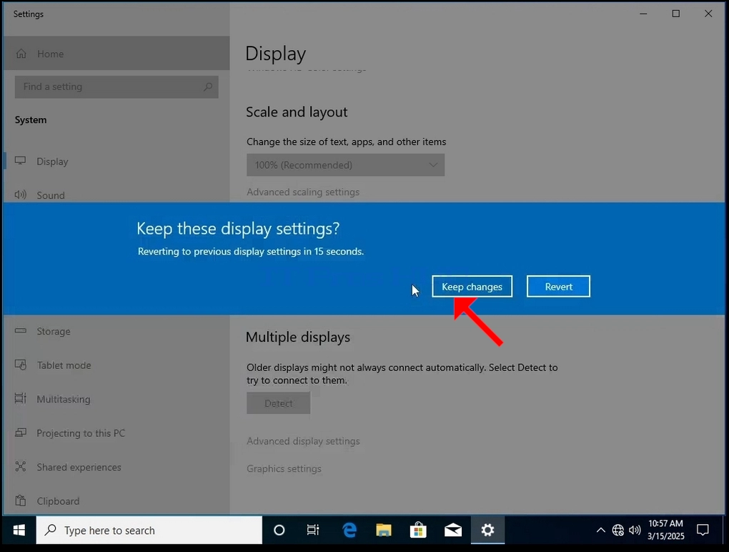Click the Detect displays button
The width and height of the screenshot is (729, 552).
tap(279, 403)
